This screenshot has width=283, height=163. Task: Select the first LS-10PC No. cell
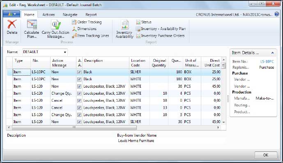point(40,72)
